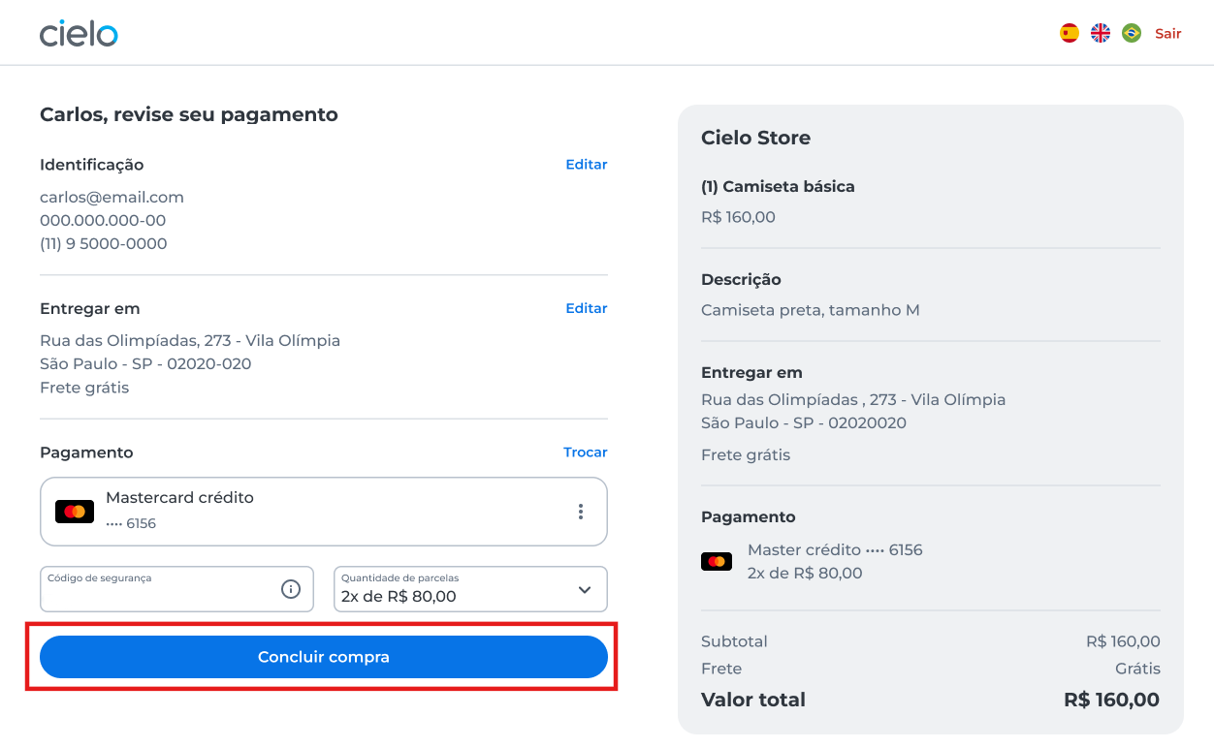
Task: Click 'Carlos, revise seu pagamento' heading
Action: [x=189, y=115]
